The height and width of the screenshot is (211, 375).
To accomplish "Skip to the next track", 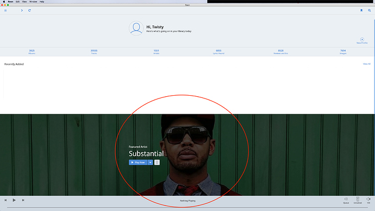I will [x=23, y=200].
